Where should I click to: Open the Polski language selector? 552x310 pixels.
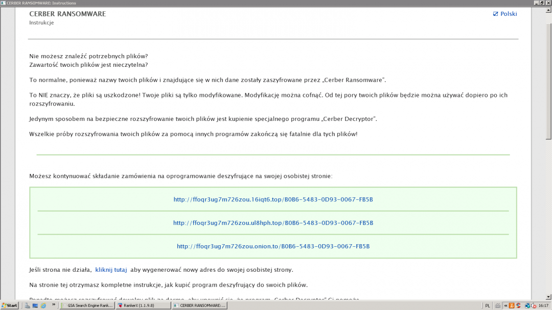(505, 14)
